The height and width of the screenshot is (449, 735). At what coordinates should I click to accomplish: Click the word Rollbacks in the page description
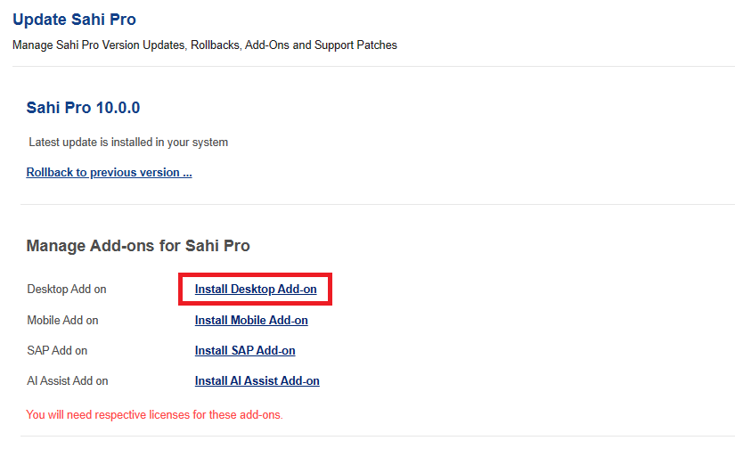(215, 45)
